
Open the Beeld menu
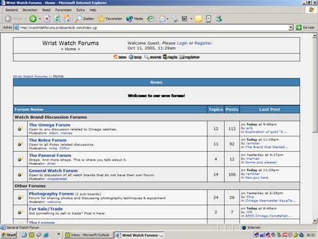(x=46, y=10)
